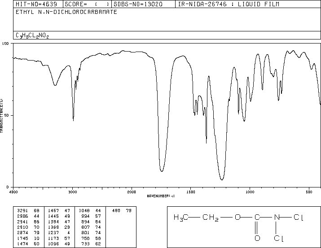Image resolution: width=321 pixels, height=248 pixels.
Task: Select peak table value 994
Action: [85, 216]
